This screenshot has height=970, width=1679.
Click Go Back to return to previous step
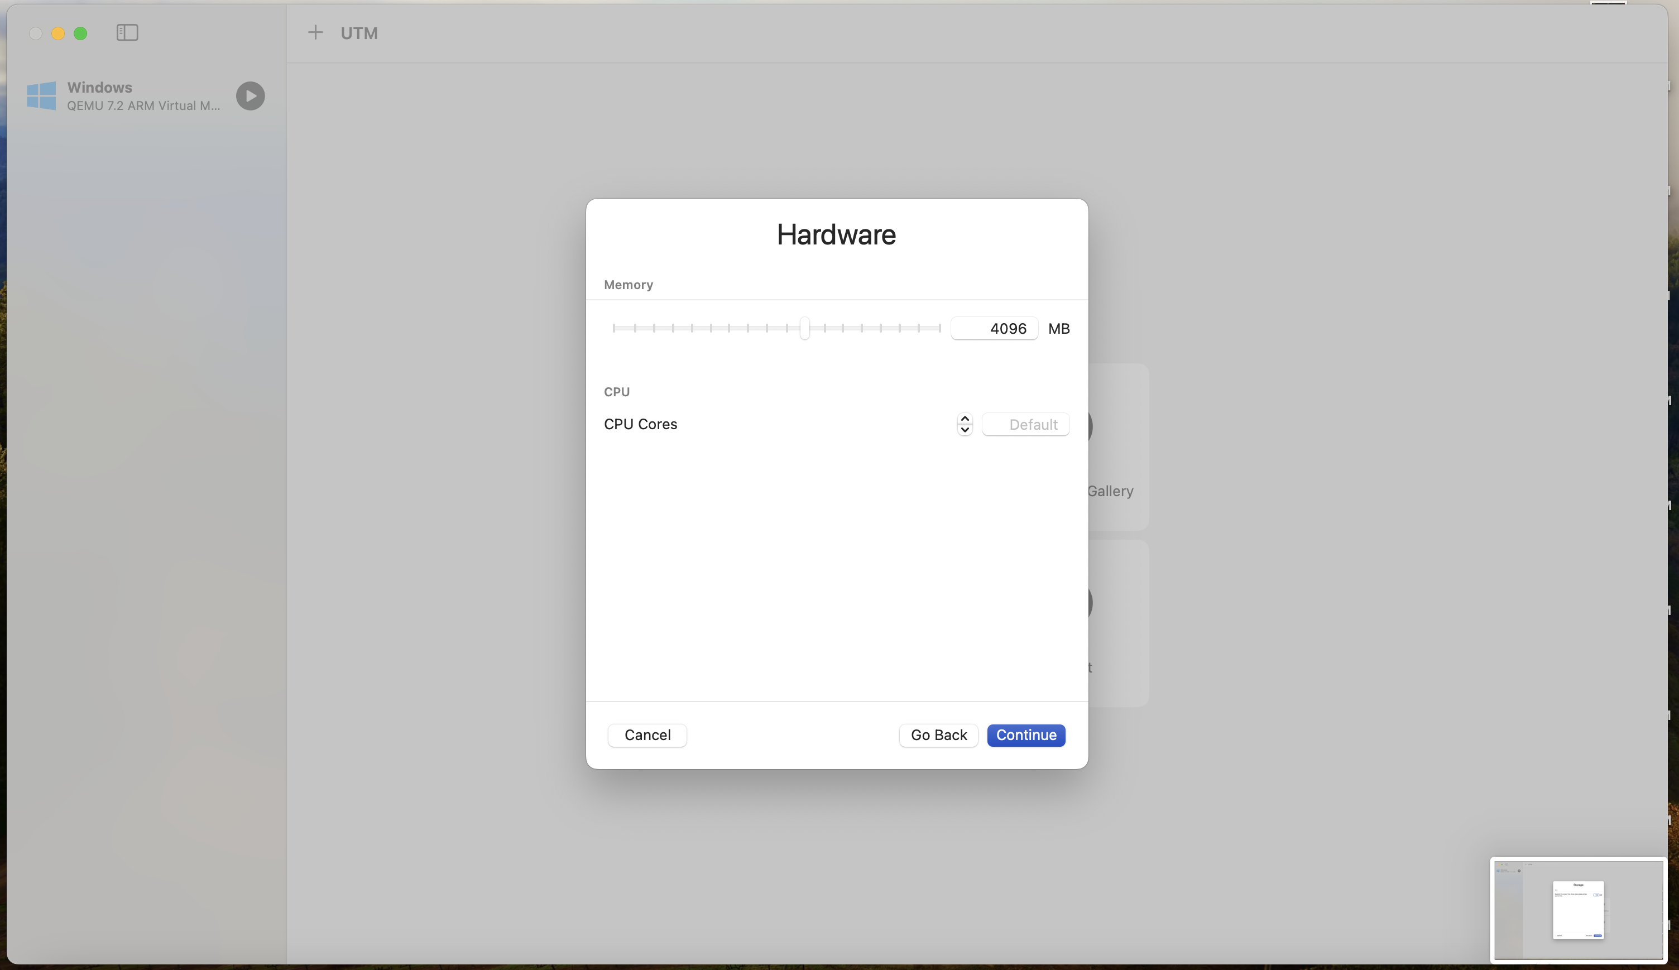(x=937, y=735)
